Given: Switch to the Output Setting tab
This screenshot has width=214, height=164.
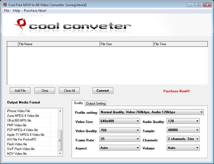Looking at the screenshot, I should 96,103.
